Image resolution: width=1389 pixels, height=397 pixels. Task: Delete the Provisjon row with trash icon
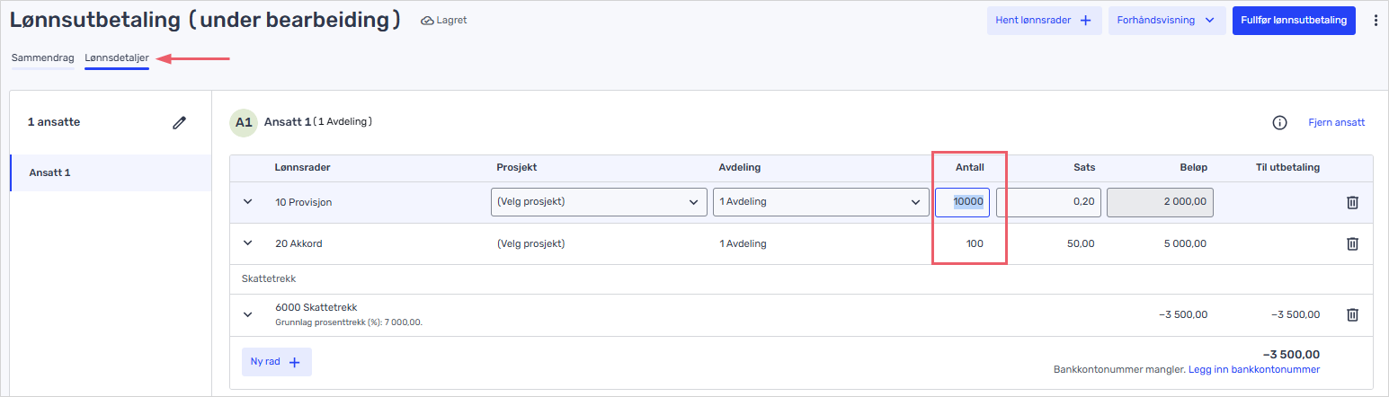tap(1351, 202)
